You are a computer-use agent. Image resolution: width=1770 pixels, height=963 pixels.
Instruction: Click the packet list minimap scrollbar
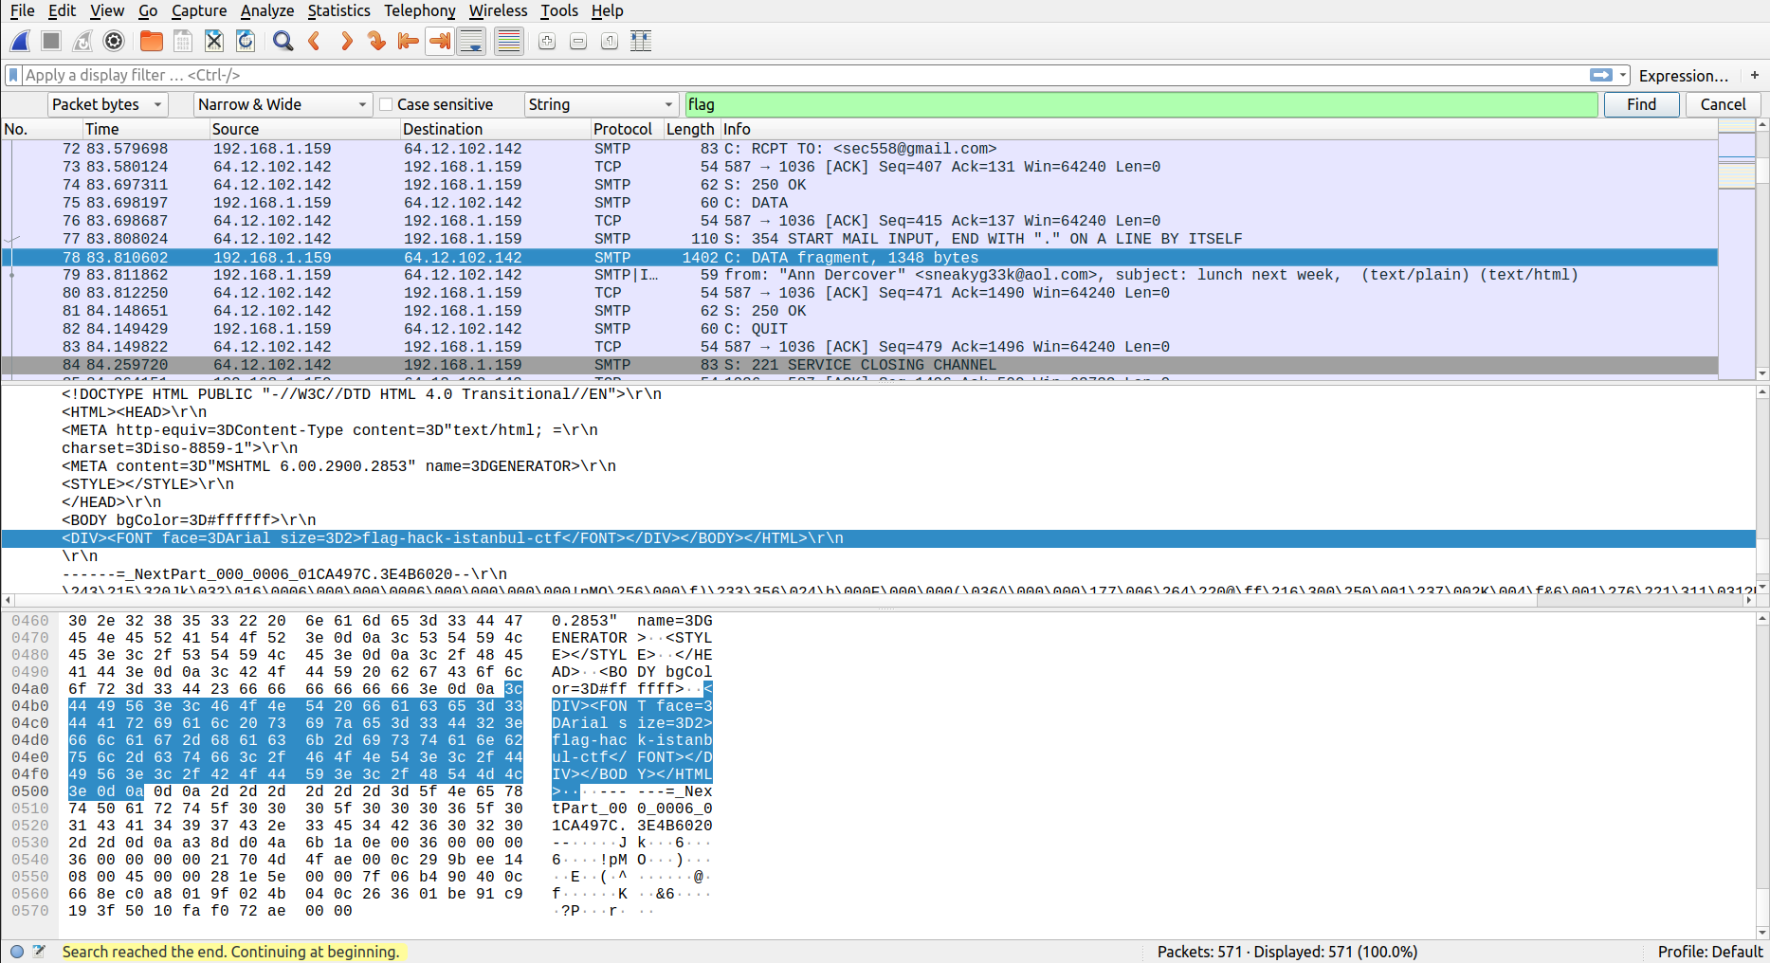pos(1737,248)
